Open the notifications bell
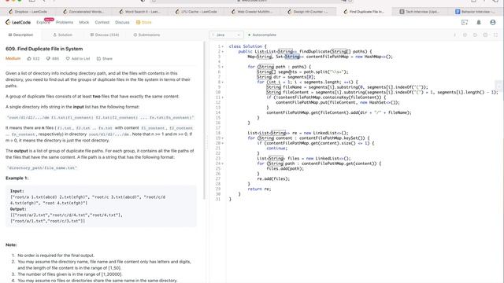504x283 pixels. [479, 22]
